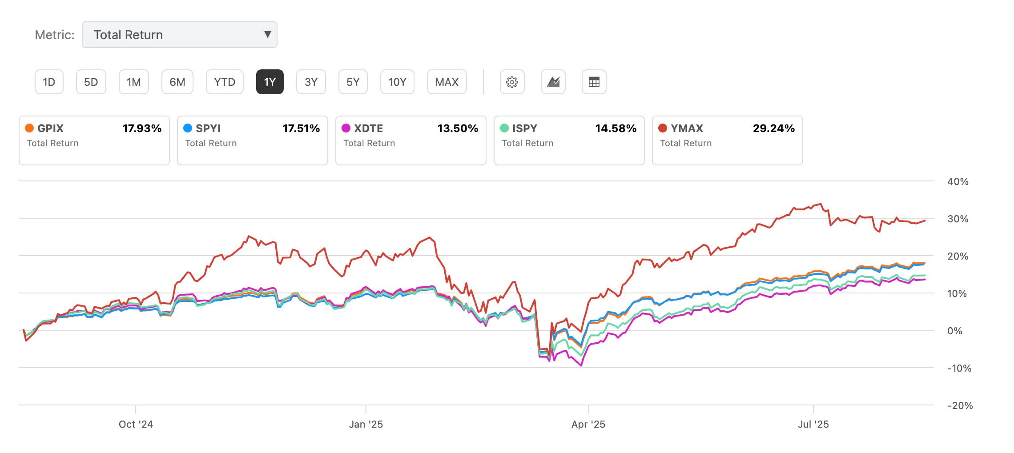
Task: Click the Jan '25 axis label
Action: (366, 424)
